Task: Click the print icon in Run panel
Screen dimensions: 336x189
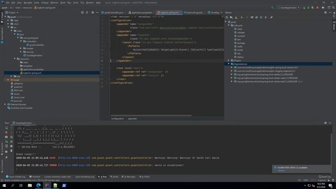Action: click(12, 146)
